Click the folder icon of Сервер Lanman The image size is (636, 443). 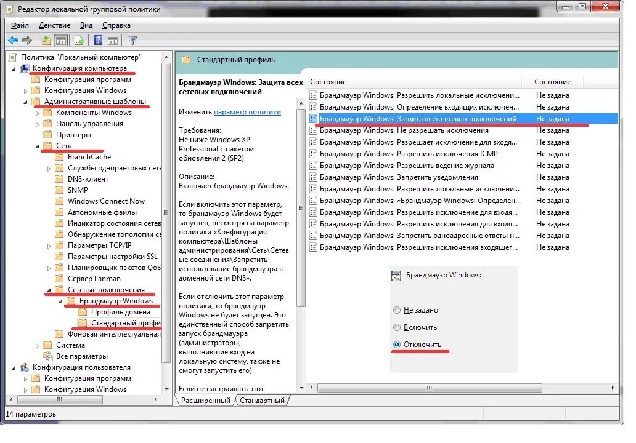pos(60,279)
